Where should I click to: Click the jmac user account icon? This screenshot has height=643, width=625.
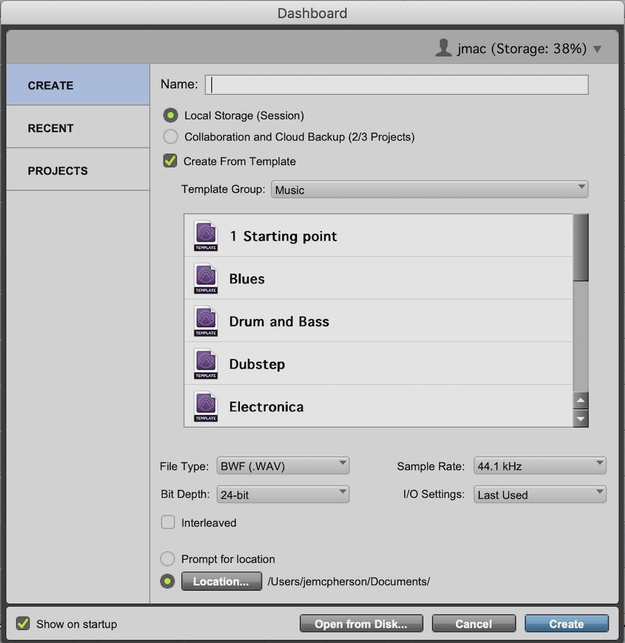[x=443, y=48]
